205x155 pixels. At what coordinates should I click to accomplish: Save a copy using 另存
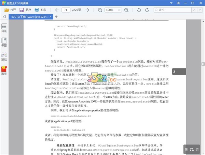tap(25, 10)
